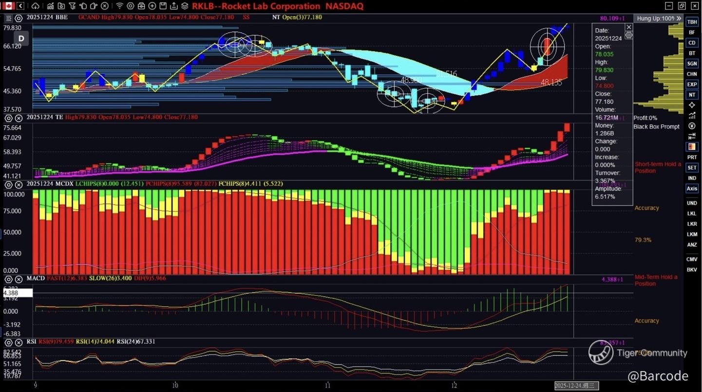Image resolution: width=702 pixels, height=392 pixels.
Task: Click the floppy disk save icon
Action: pyautogui.click(x=163, y=6)
